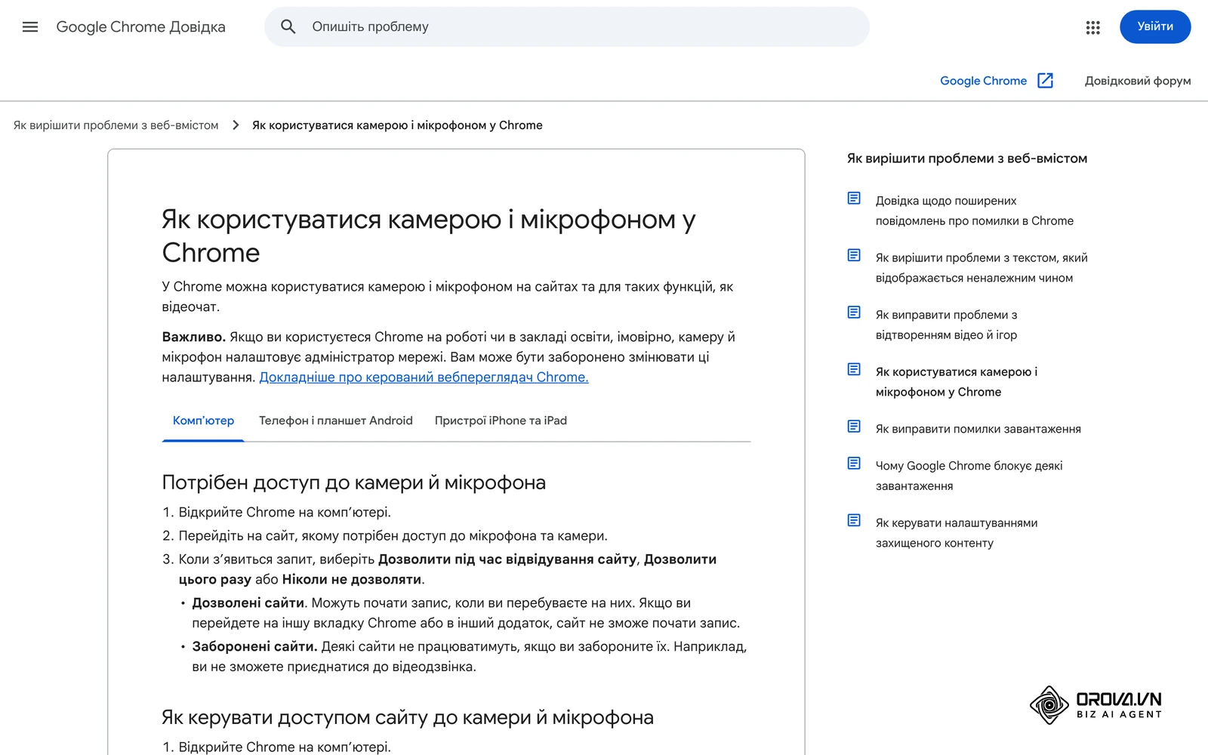1208x755 pixels.
Task: Click the external-link icon beside Google Chrome
Action: coord(1046,81)
